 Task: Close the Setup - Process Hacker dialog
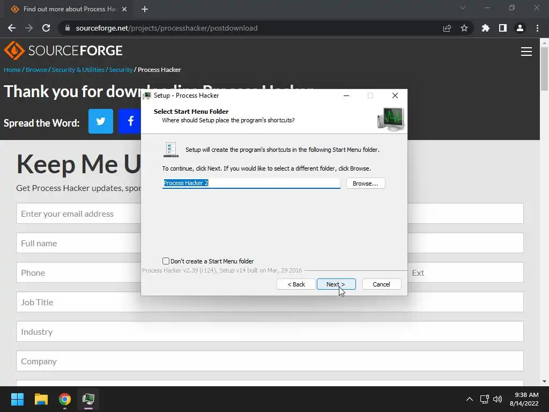tap(395, 95)
